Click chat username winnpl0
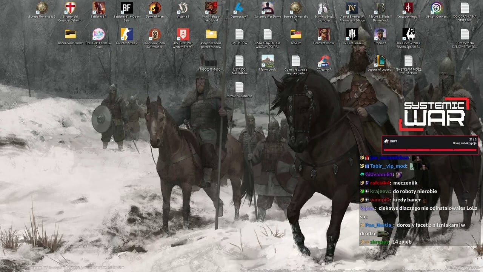Viewport: 483px width, 272px height. click(380, 199)
